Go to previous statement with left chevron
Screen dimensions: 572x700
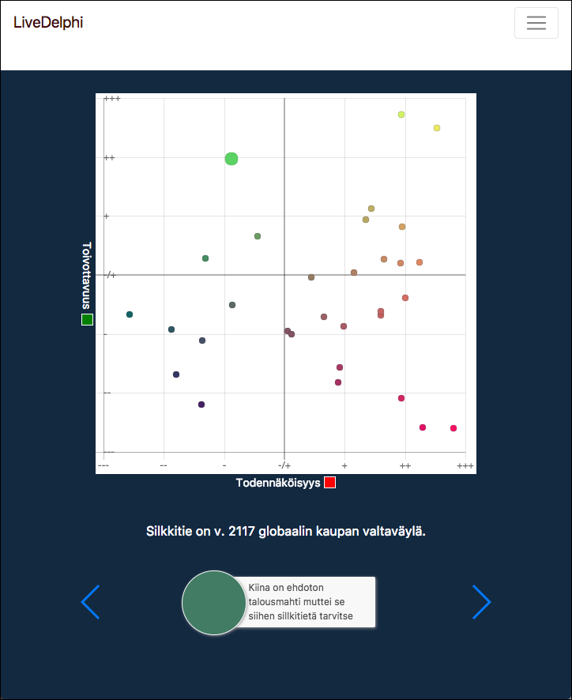(x=91, y=602)
